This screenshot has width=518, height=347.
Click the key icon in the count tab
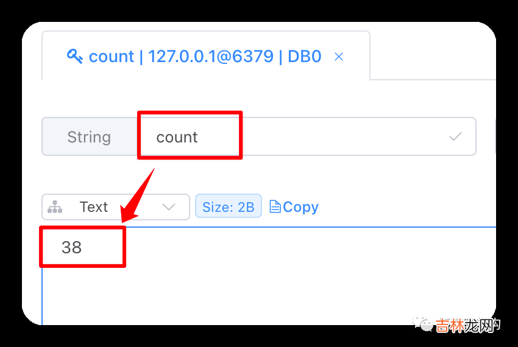coord(75,56)
